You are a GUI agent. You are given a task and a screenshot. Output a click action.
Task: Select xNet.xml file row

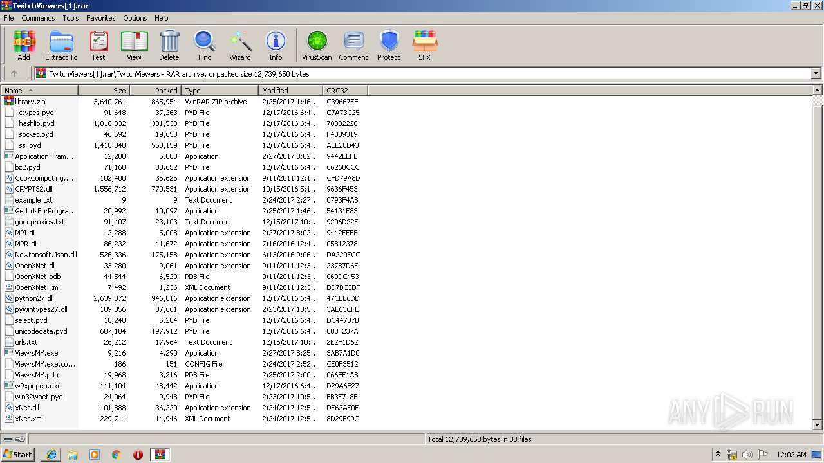point(182,419)
